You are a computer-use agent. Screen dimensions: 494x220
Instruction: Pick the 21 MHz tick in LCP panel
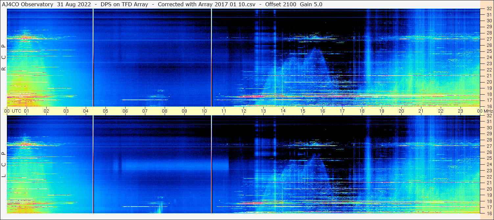point(488,183)
